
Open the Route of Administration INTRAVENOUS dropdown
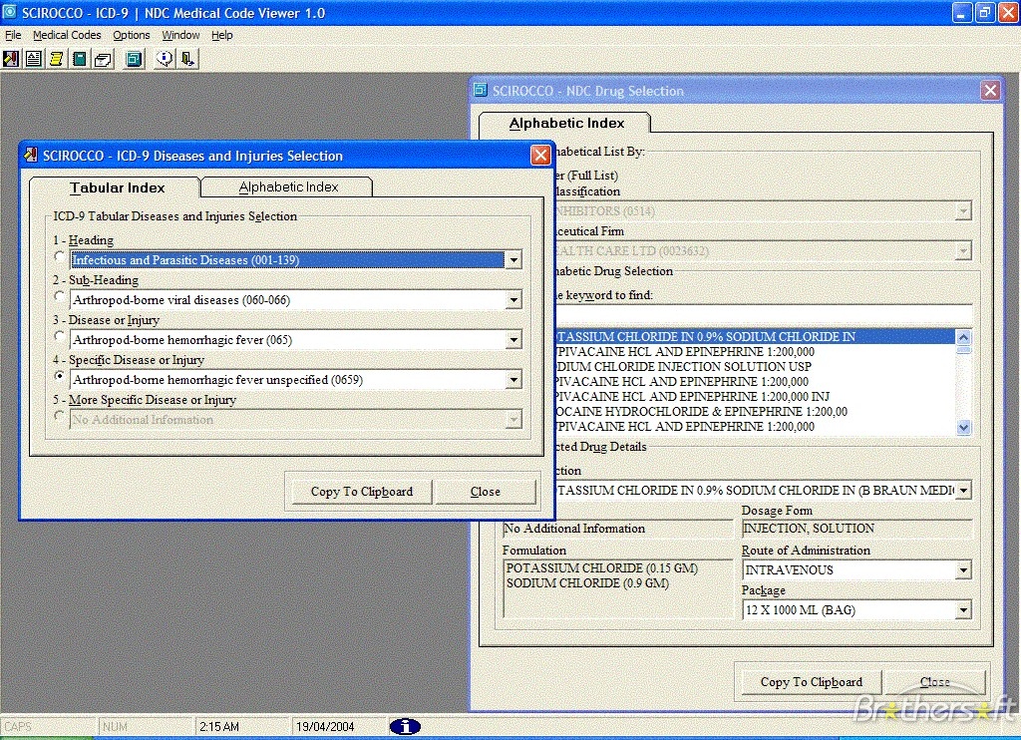pos(963,570)
